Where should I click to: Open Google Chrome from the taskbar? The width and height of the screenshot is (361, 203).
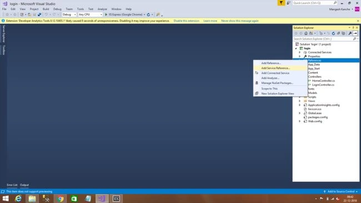coord(61,199)
